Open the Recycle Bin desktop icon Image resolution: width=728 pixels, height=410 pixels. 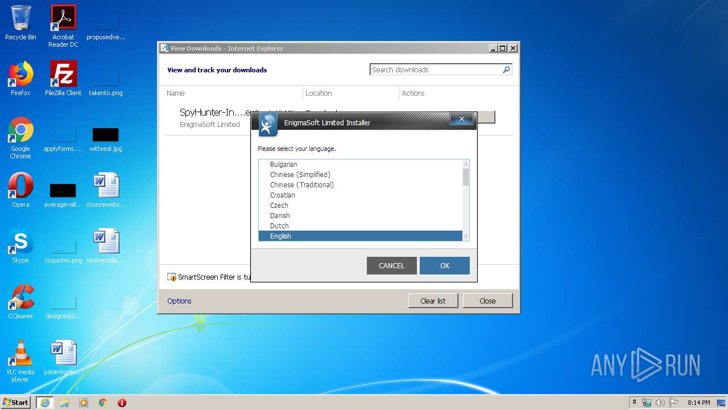[20, 23]
